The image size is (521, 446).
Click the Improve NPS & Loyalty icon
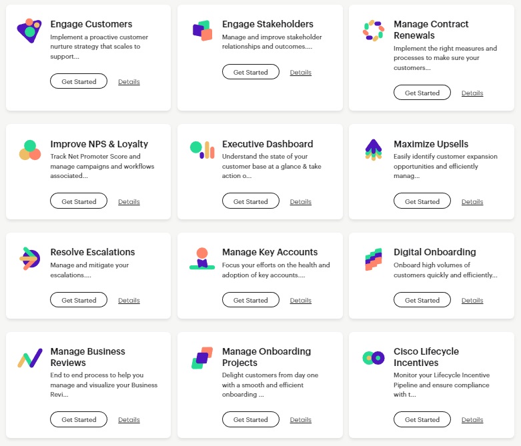(29, 151)
